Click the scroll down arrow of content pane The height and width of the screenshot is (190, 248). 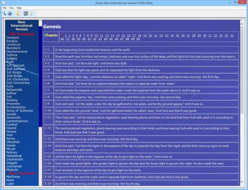(x=242, y=182)
